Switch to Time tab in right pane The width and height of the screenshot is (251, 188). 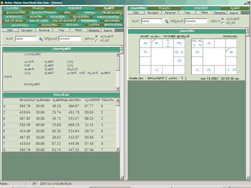click(187, 13)
